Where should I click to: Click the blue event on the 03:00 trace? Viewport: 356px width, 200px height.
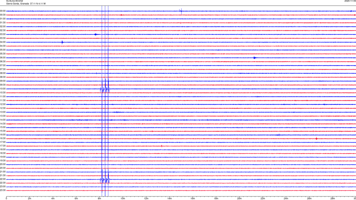pyautogui.click(x=96, y=34)
